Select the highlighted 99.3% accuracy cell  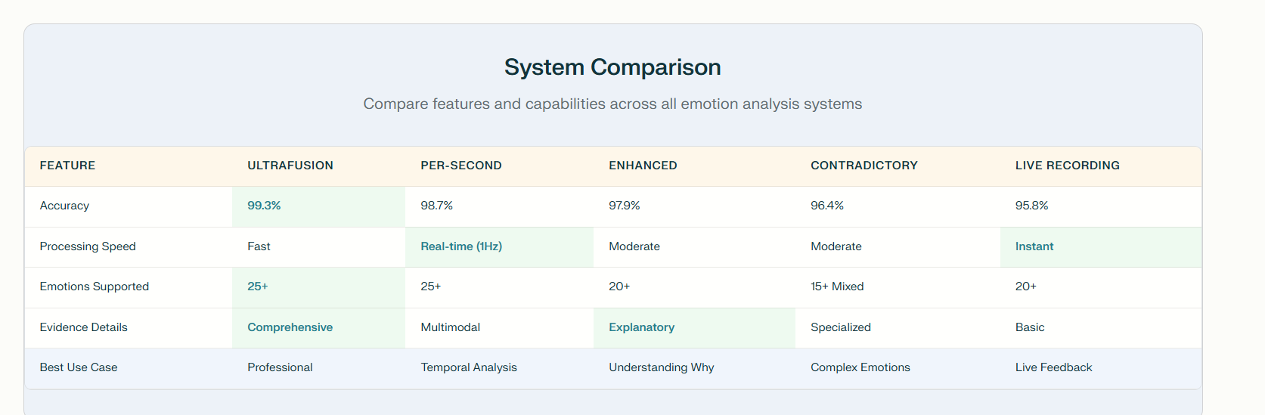click(264, 206)
